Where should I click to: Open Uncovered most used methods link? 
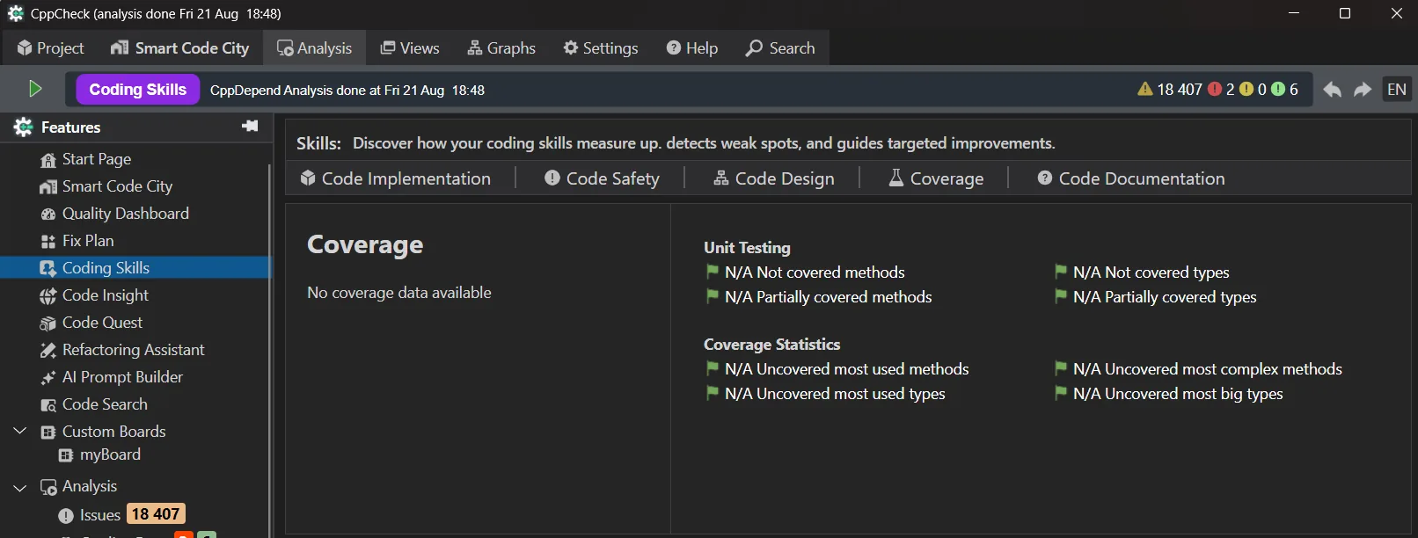pos(847,369)
